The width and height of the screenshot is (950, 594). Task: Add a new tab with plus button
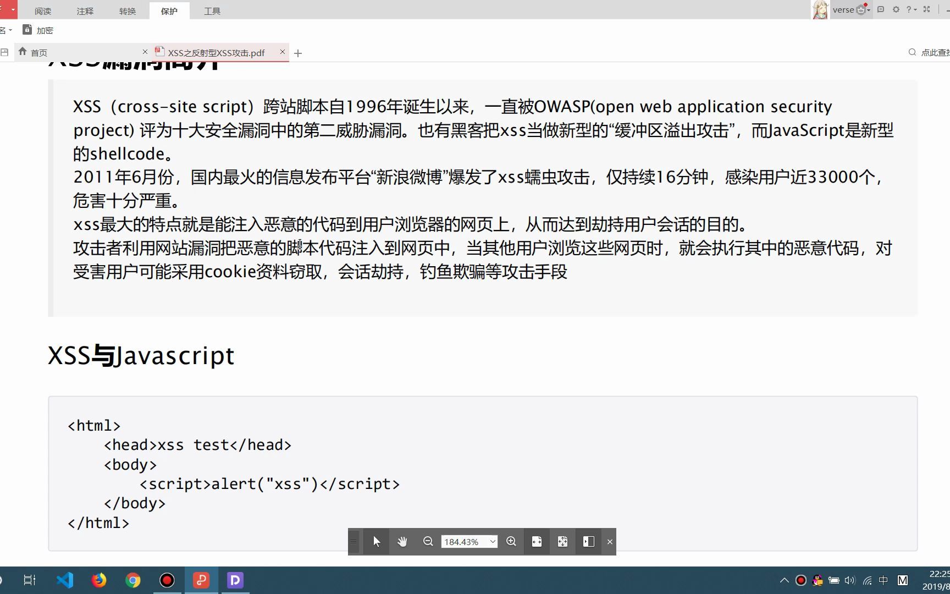[298, 53]
